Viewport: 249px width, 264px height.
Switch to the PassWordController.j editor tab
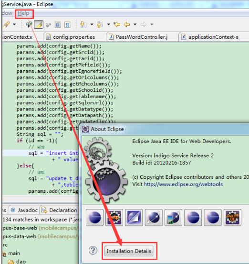pos(142,37)
